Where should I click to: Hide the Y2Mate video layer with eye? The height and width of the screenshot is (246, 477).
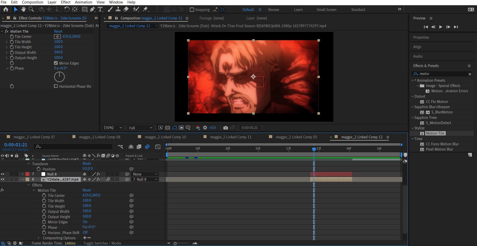coord(2,179)
